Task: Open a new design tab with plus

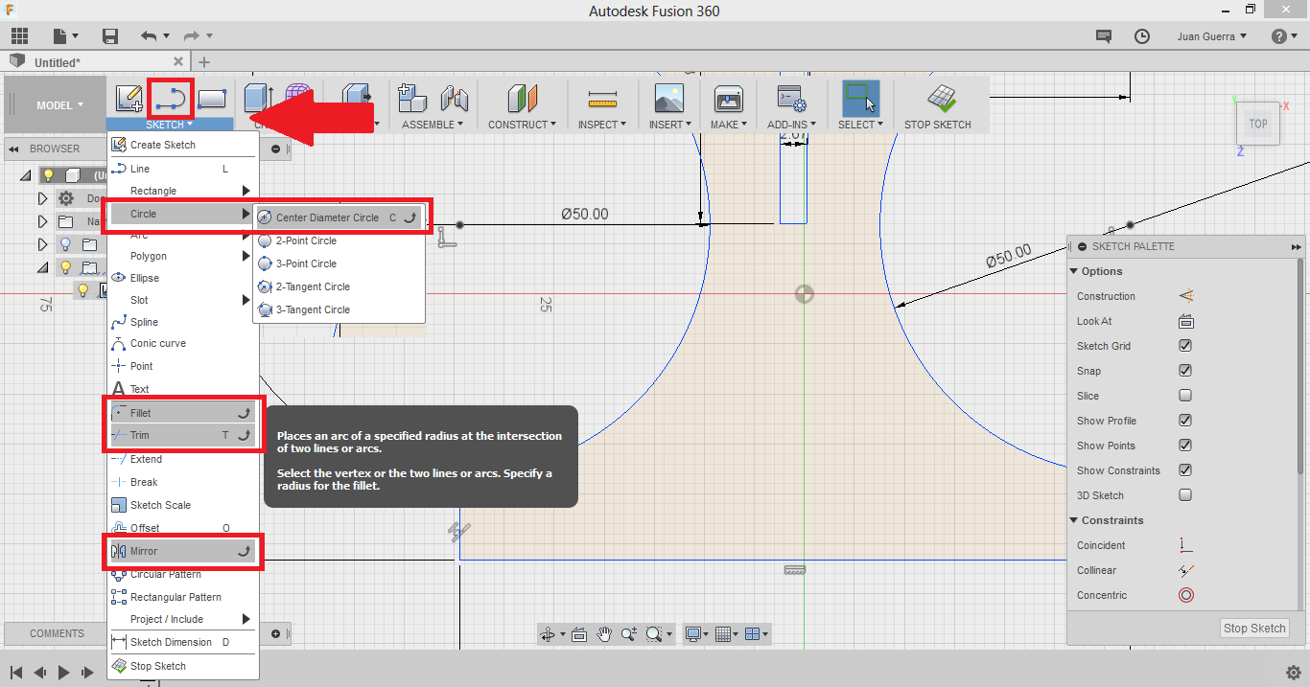Action: click(204, 61)
